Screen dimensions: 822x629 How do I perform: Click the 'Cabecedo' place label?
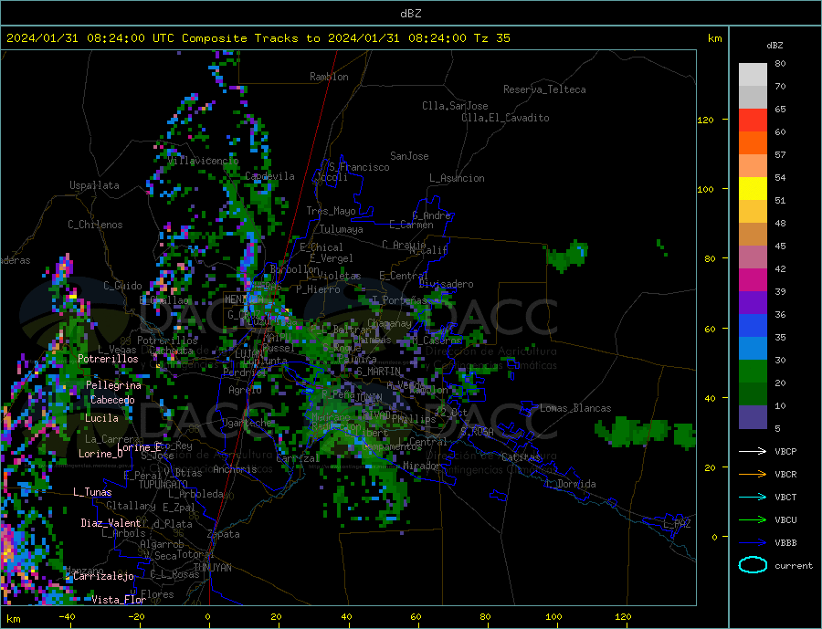coord(112,400)
